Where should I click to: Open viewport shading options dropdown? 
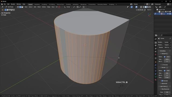click(x=152, y=7)
